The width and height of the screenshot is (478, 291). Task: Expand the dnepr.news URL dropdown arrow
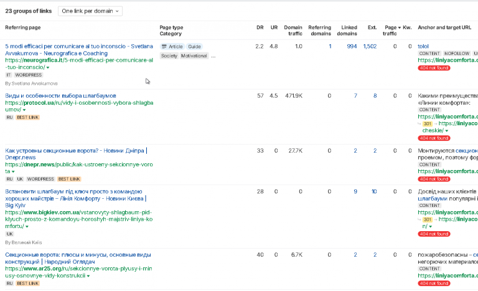(x=13, y=171)
